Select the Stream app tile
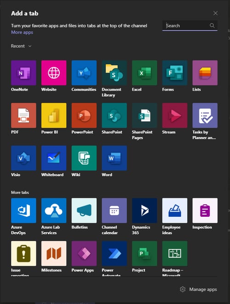This screenshot has height=304, width=230. 175,115
